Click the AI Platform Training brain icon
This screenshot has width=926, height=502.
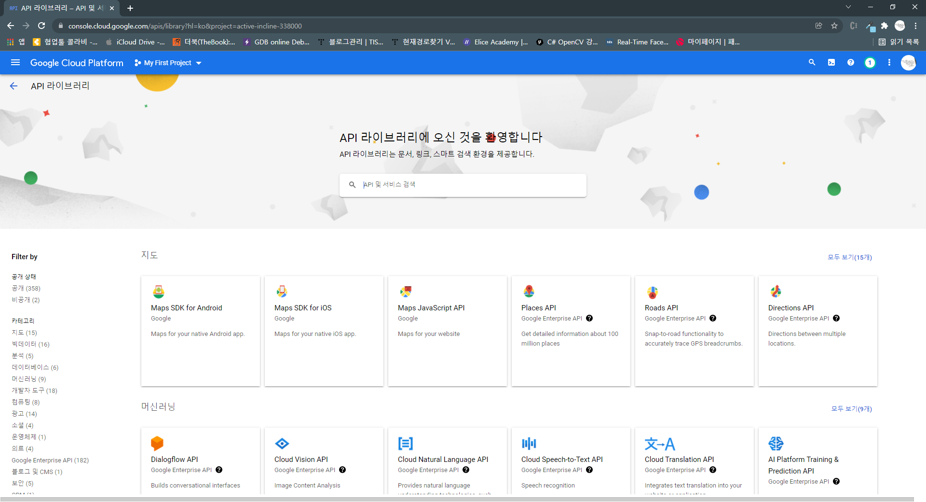click(776, 443)
